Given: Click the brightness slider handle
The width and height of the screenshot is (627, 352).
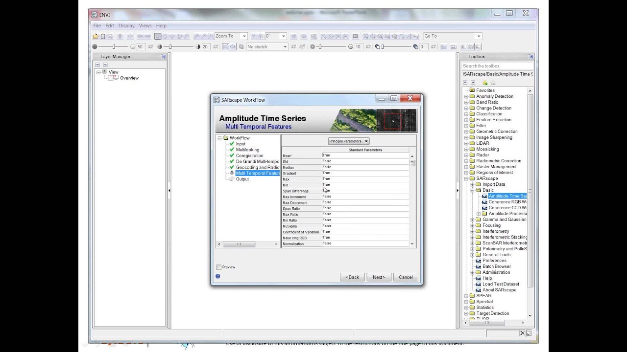Looking at the screenshot, I should 114,47.
